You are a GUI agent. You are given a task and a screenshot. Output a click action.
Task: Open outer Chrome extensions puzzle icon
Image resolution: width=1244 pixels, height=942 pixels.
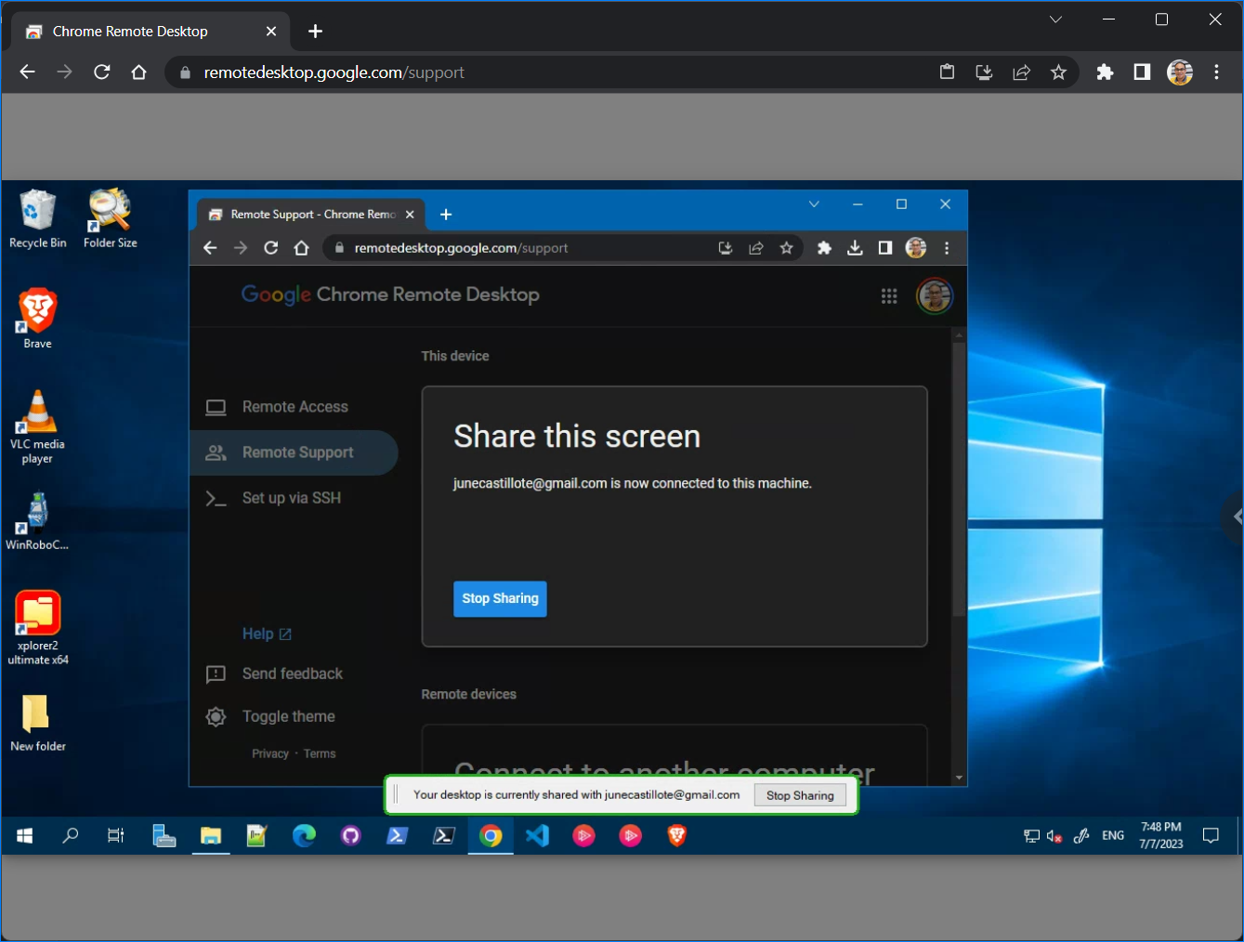1105,72
